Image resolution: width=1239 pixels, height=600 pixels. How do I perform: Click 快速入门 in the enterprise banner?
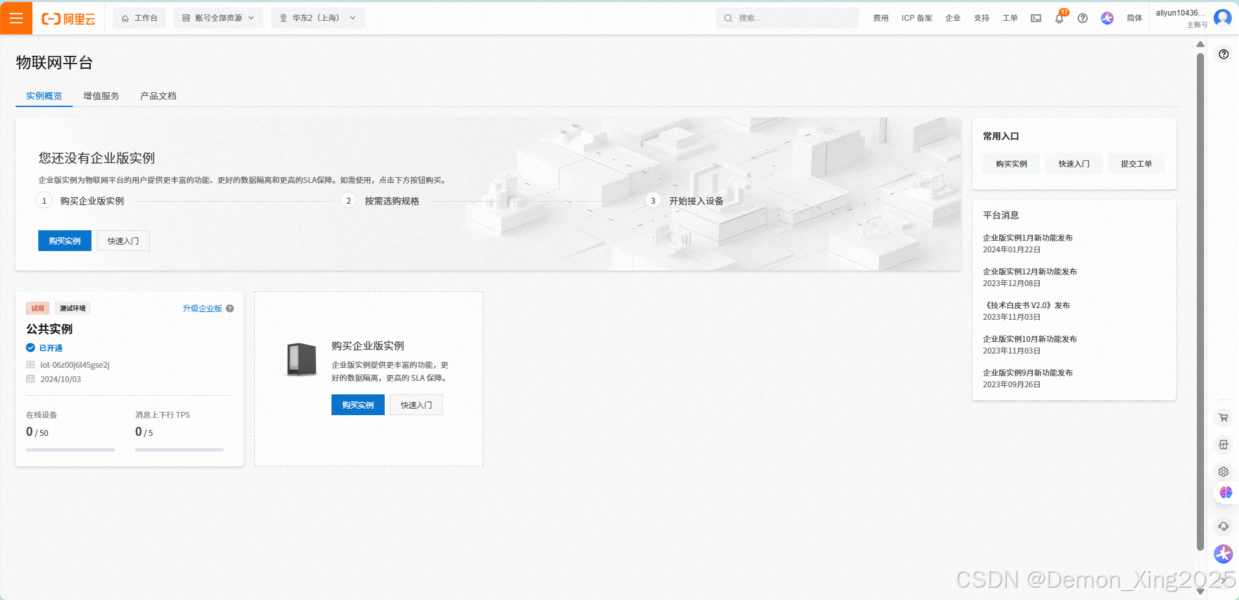click(x=123, y=241)
